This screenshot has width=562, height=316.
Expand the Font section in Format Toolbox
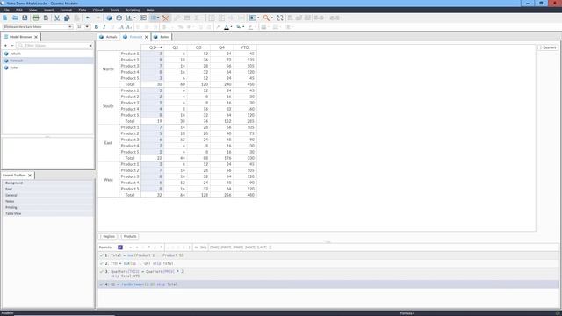(48, 189)
